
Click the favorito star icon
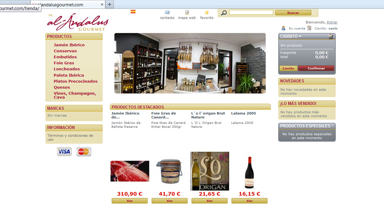[x=207, y=12]
